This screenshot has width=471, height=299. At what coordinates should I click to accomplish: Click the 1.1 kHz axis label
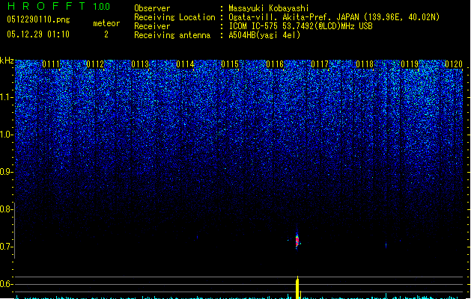point(6,97)
